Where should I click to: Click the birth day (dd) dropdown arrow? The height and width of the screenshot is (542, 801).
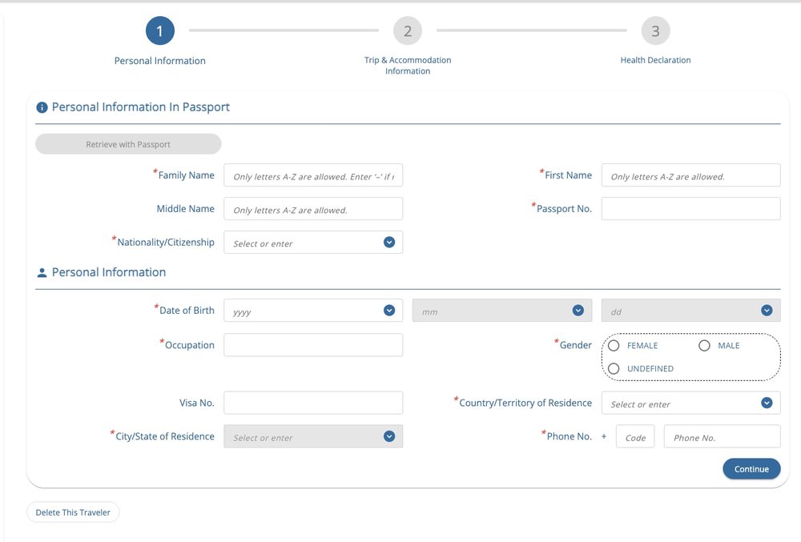[x=766, y=311]
